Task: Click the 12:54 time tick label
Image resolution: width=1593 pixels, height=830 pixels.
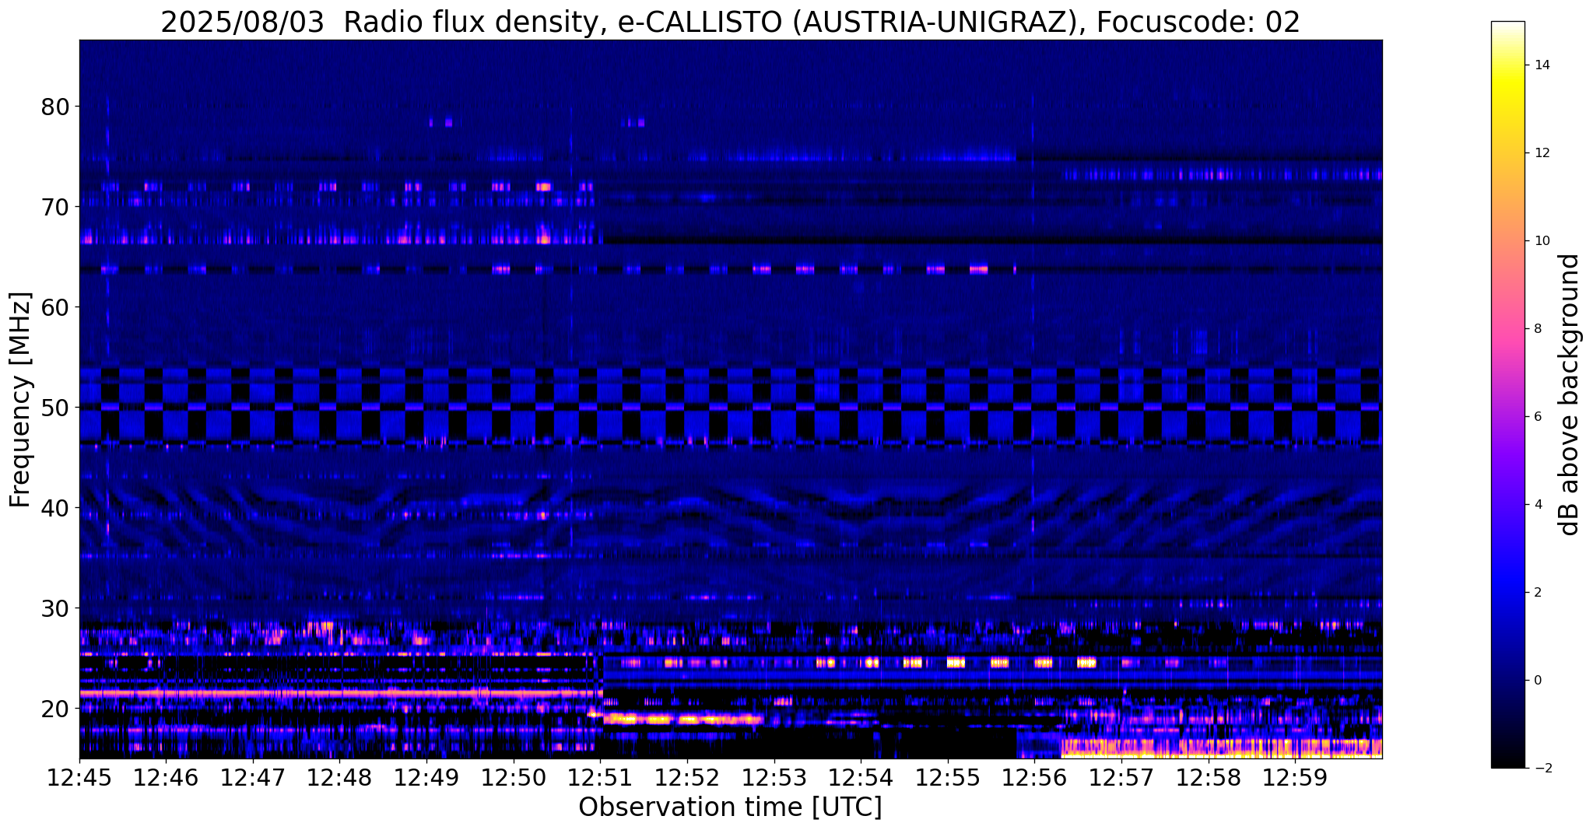Action: (860, 779)
